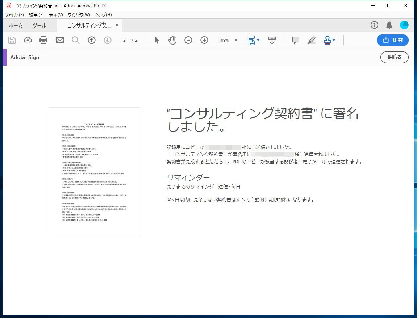Open the page fit options dropdown
417x318 pixels.
258,40
